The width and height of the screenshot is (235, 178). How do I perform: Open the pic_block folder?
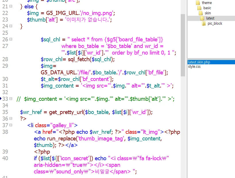(x=215, y=24)
